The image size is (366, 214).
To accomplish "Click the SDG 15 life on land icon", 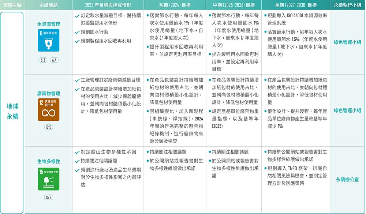I will coord(49,179).
